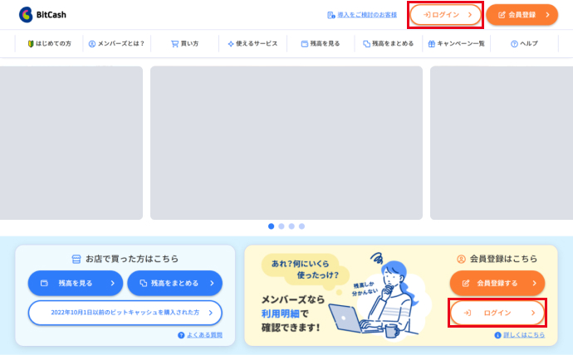
Task: Click the chevron on the member panel ログイン button
Action: pyautogui.click(x=533, y=313)
